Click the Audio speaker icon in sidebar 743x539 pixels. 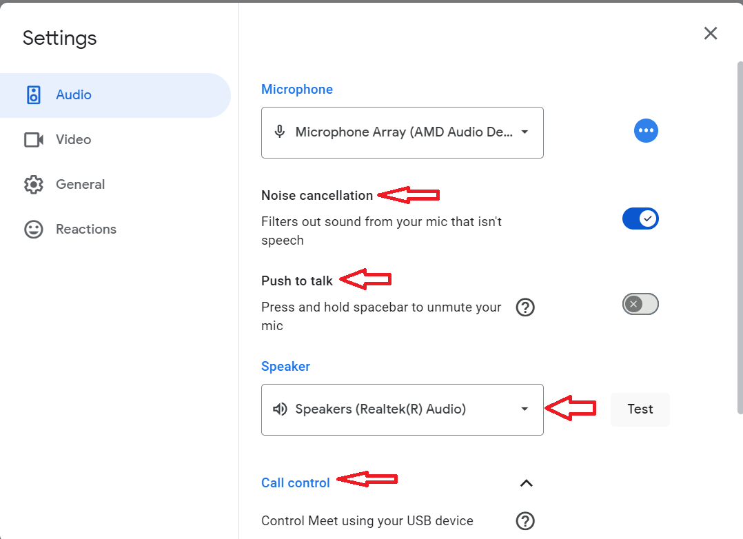pyautogui.click(x=33, y=94)
